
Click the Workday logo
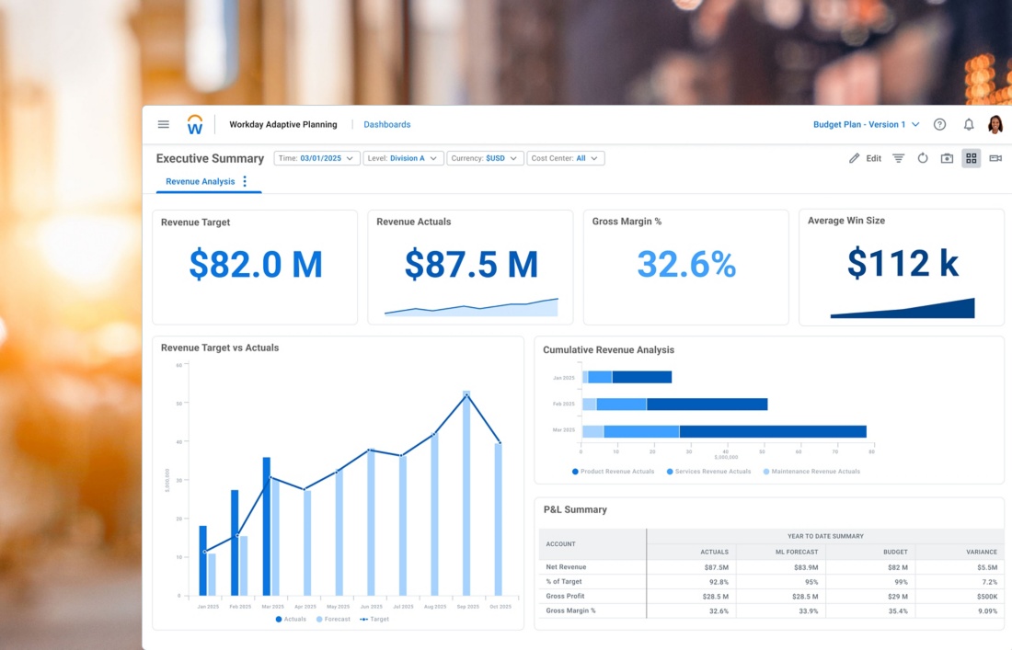click(195, 125)
